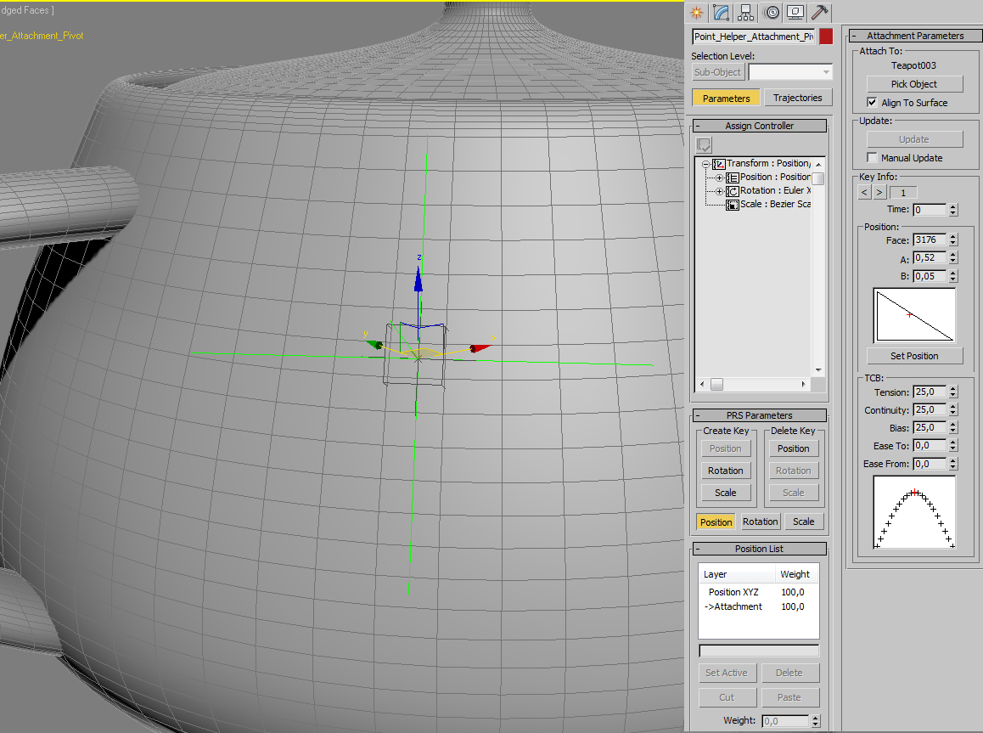This screenshot has width=983, height=733.
Task: Expand the Position controller tree node
Action: click(719, 178)
